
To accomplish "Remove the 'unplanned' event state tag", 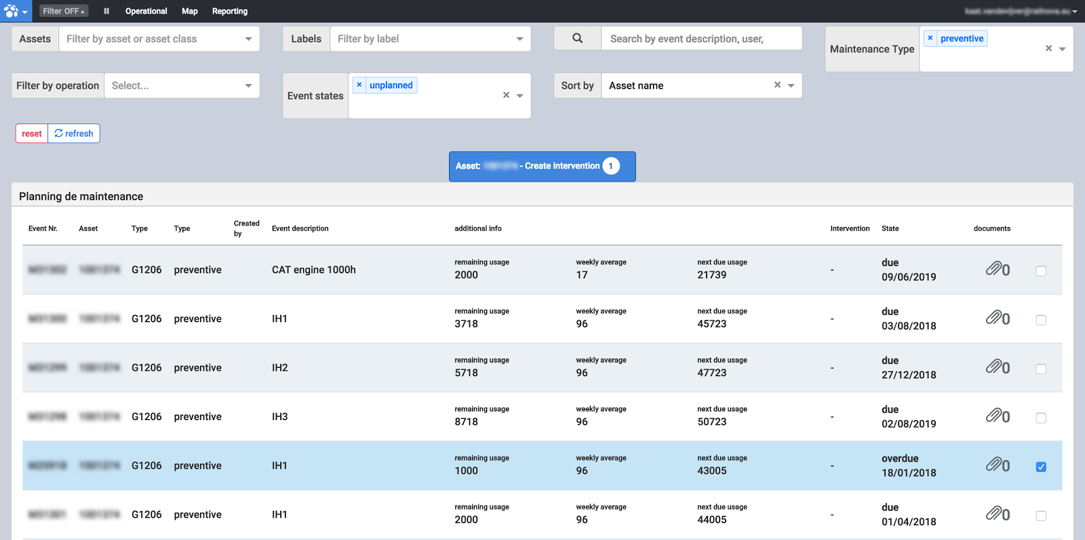I will point(359,85).
